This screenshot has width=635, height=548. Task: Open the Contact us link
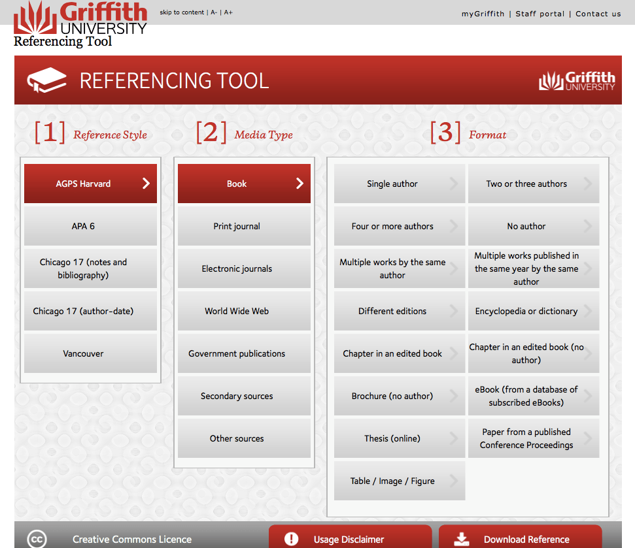pos(598,14)
